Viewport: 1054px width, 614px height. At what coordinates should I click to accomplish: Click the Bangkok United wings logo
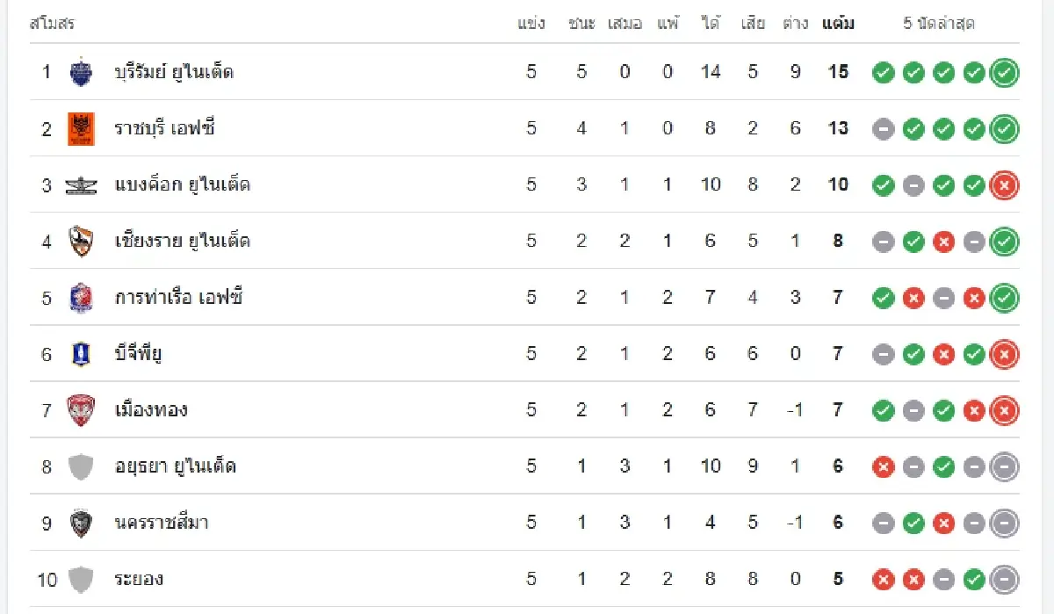tap(81, 184)
